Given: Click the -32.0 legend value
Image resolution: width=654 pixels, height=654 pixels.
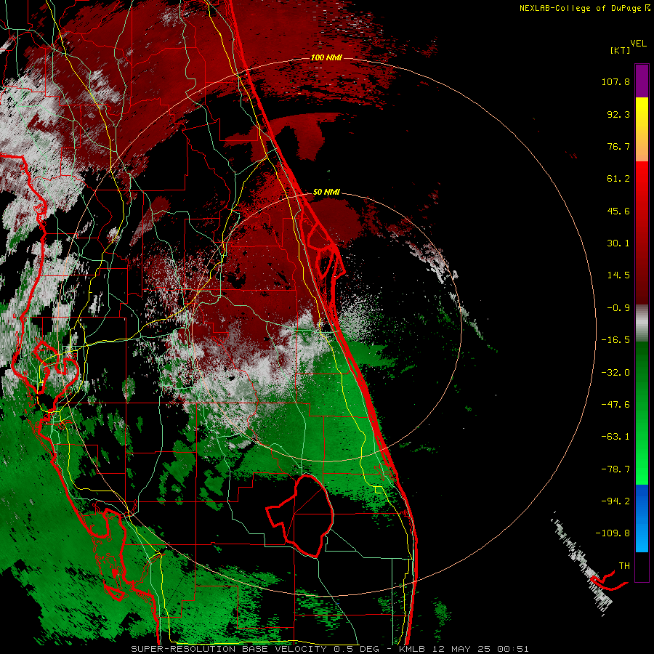Looking at the screenshot, I should coord(615,373).
